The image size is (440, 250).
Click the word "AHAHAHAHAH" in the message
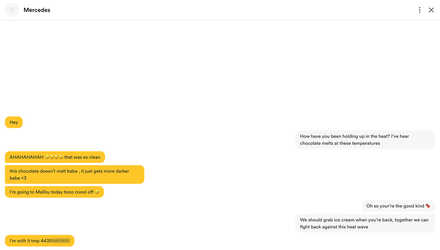(26, 157)
